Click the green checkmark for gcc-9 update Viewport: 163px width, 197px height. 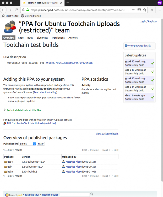pyautogui.click(x=153, y=89)
